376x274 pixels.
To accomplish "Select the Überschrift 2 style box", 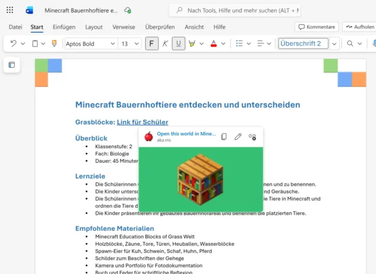I will (x=303, y=44).
